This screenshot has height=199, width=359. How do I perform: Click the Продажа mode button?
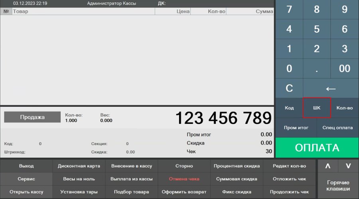point(32,117)
